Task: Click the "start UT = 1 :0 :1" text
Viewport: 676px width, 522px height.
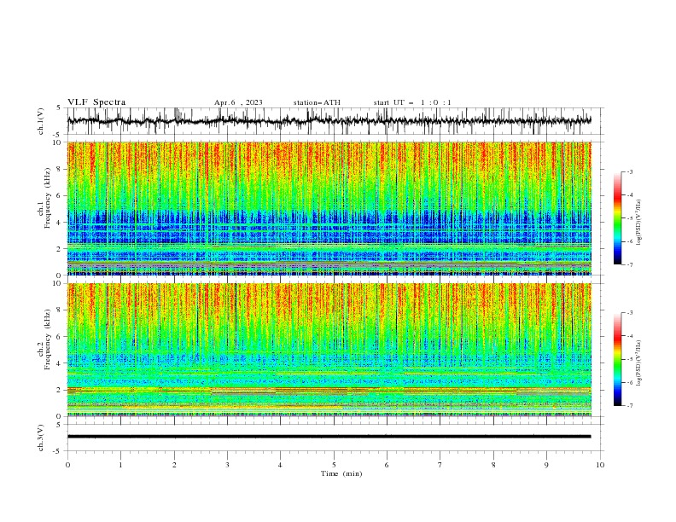Action: [x=412, y=102]
